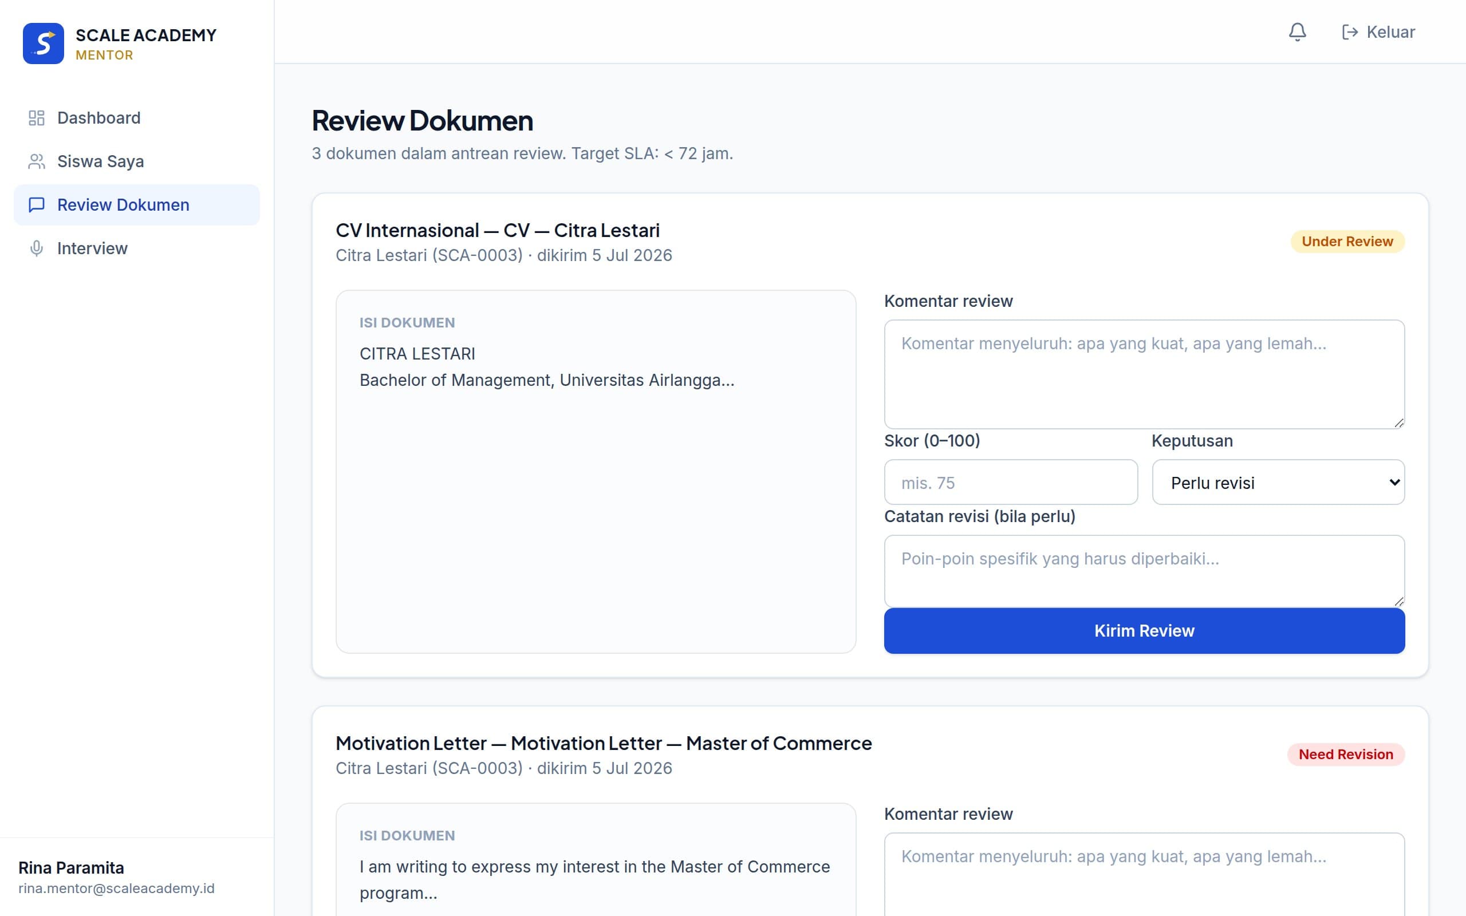1466x916 pixels.
Task: Click the Interview microphone icon
Action: [36, 248]
